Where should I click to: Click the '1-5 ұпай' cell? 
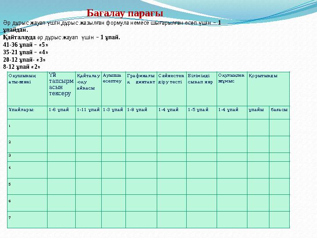coord(201,112)
